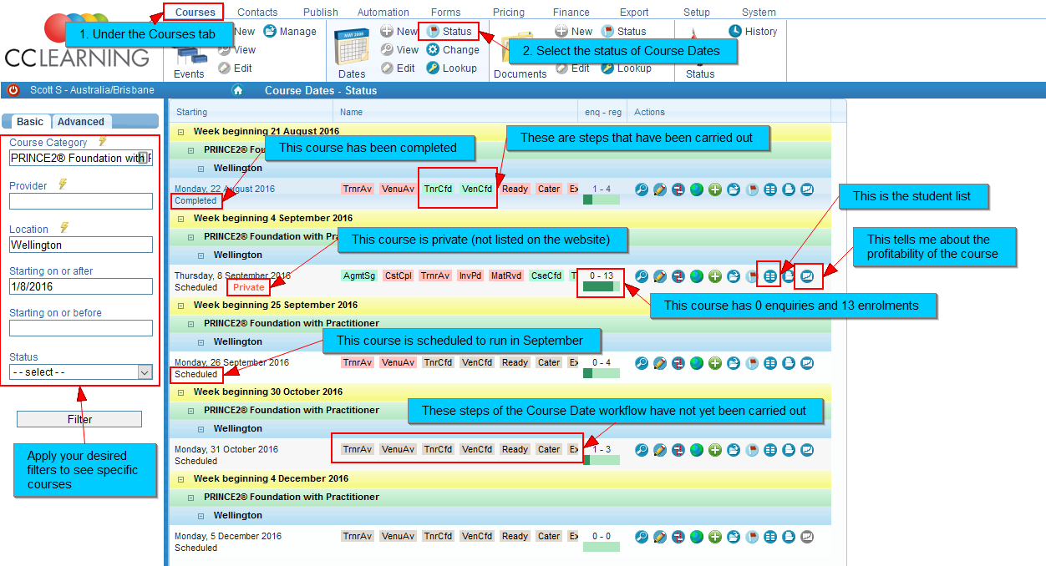Click the grey chart icon for 5 December course
This screenshot has height=566, width=1046.
point(807,537)
